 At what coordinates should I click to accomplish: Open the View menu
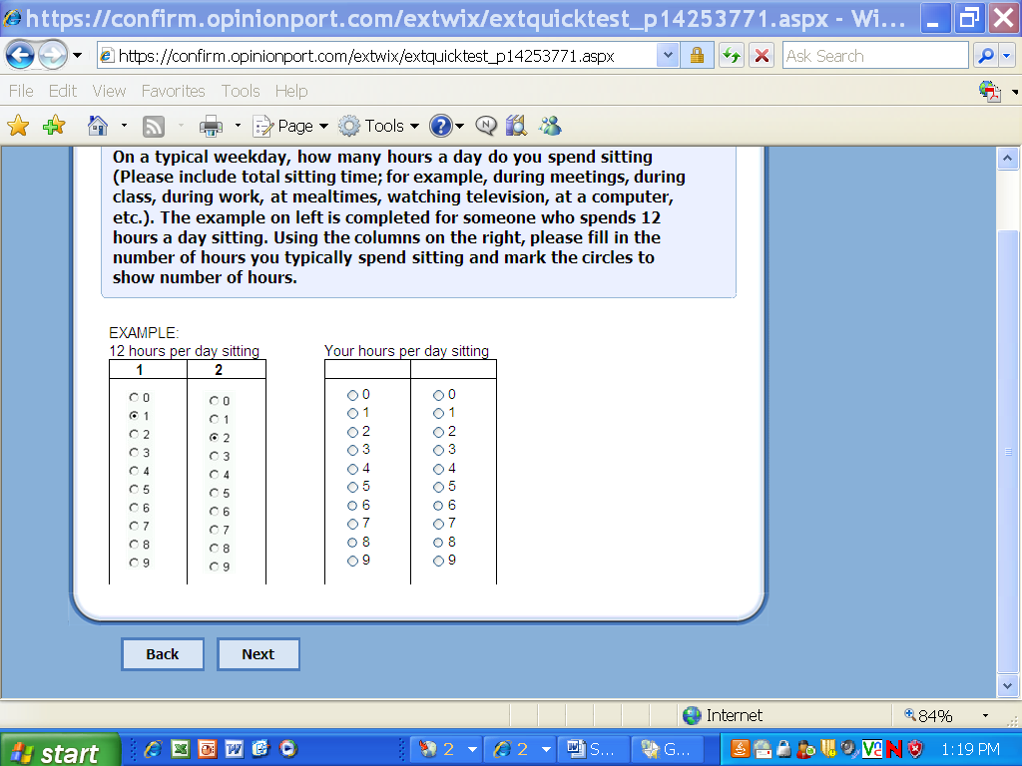(x=109, y=91)
